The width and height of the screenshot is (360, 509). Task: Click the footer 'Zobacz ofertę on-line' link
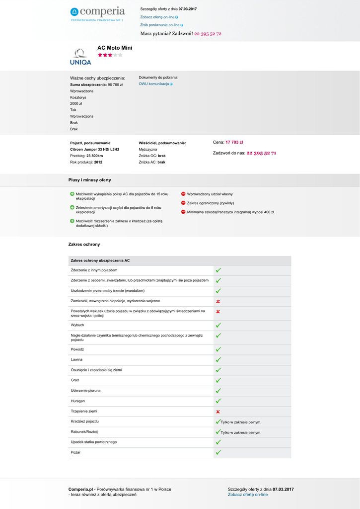(247, 495)
